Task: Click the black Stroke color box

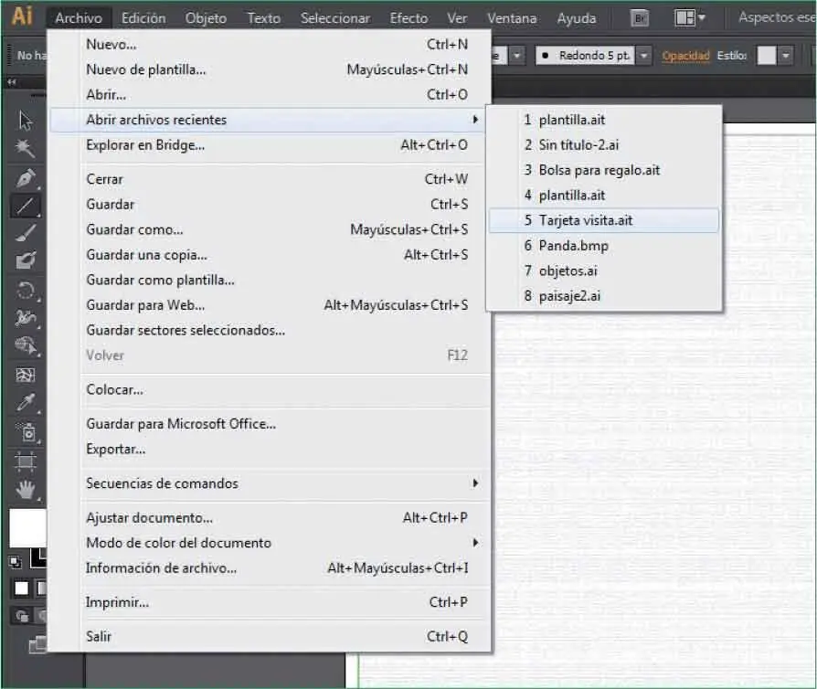Action: point(38,557)
